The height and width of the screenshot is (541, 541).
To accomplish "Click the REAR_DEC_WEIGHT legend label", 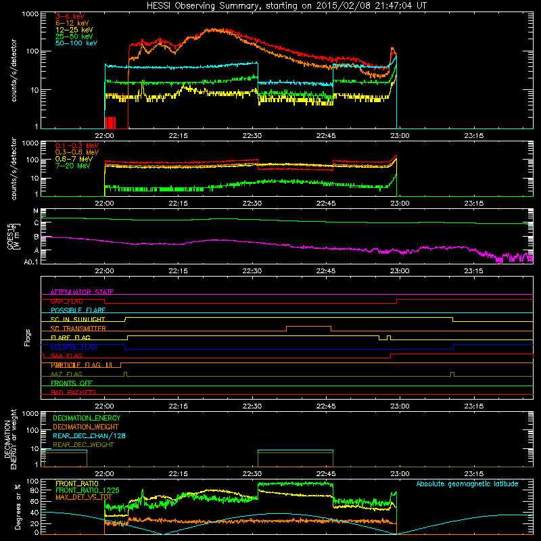I will pos(83,445).
